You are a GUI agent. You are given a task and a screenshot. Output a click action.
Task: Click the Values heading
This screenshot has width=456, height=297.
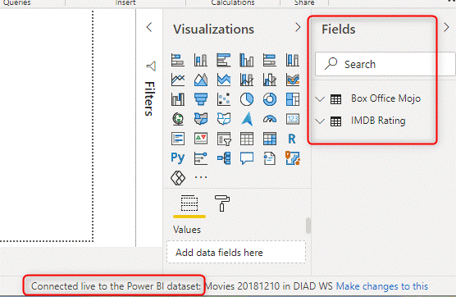pos(187,230)
